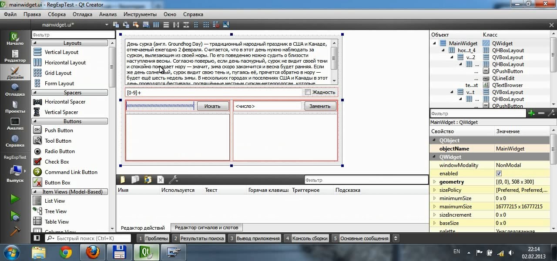Expand the geometry property row
The height and width of the screenshot is (261, 557).
pyautogui.click(x=434, y=182)
